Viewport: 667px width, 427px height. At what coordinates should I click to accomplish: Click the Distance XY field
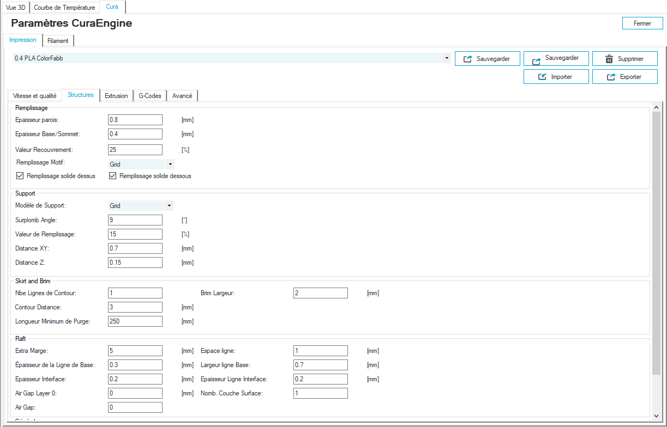point(135,248)
